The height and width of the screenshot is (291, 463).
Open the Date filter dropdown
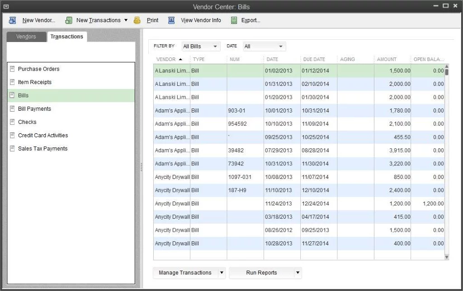click(x=264, y=46)
